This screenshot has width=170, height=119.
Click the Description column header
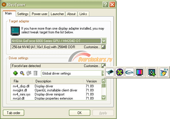tap(58, 81)
